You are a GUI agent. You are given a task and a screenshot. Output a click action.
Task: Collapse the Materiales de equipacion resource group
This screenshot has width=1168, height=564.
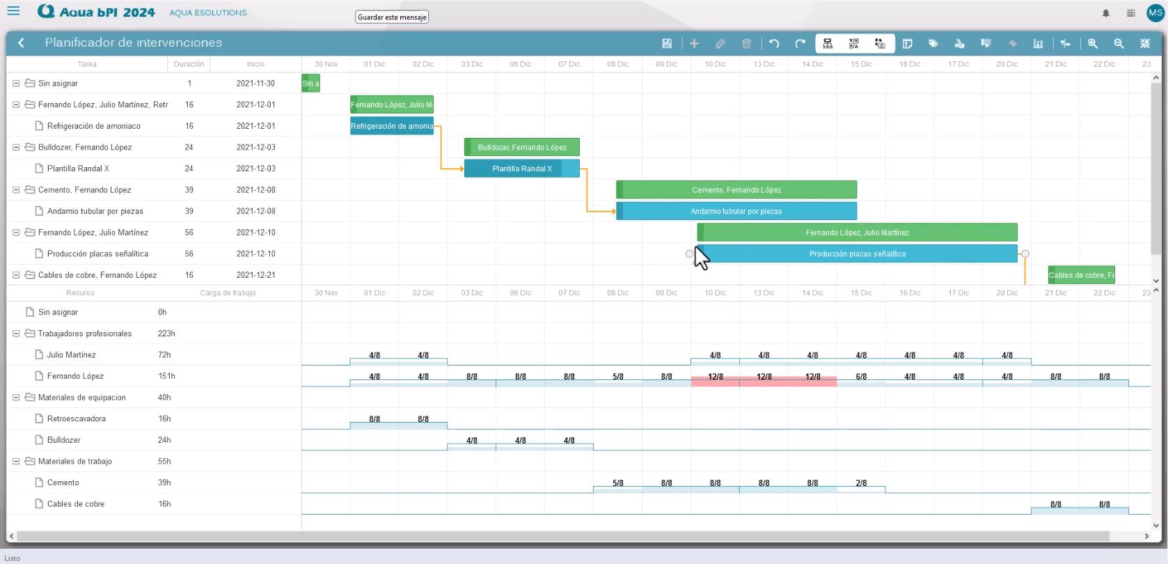[x=16, y=398]
